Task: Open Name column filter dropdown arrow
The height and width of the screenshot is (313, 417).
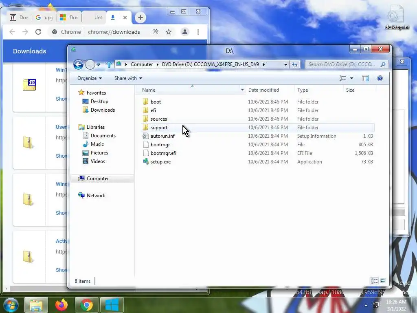Action: pos(242,90)
